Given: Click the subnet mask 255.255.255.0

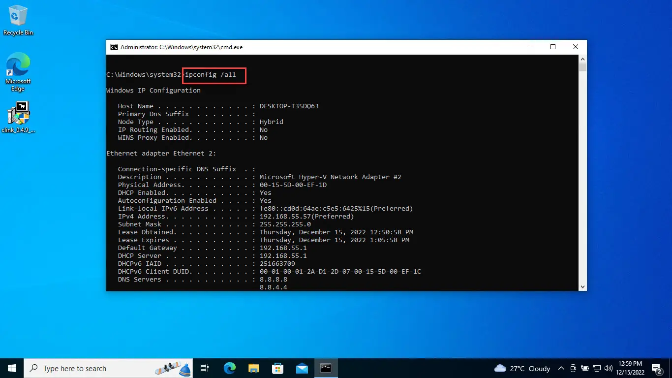Looking at the screenshot, I should click(285, 224).
